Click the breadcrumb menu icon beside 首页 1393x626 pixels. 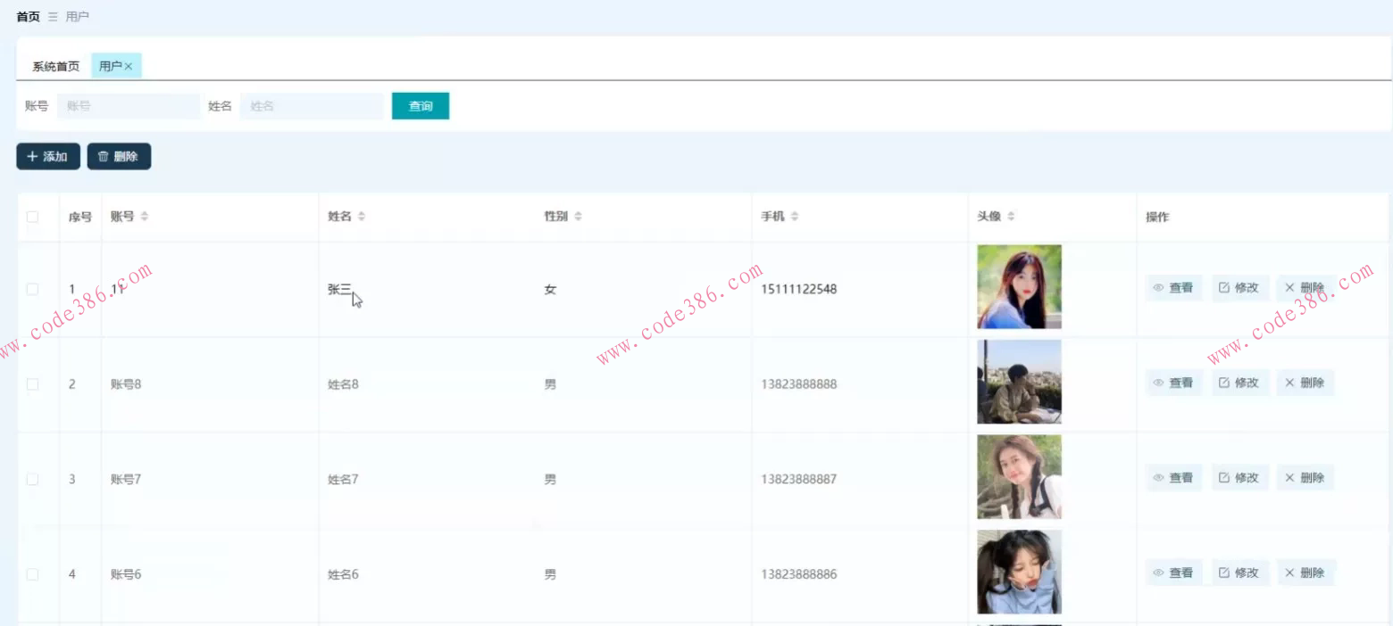53,17
